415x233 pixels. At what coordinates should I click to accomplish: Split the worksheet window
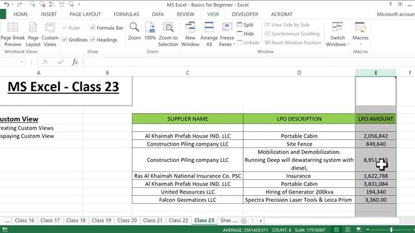point(245,25)
